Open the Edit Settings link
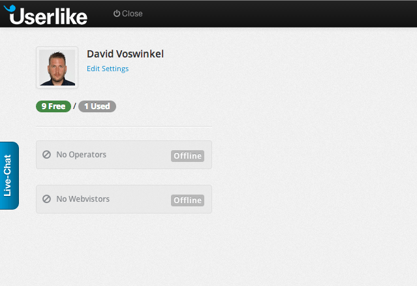417x286 pixels. (108, 69)
